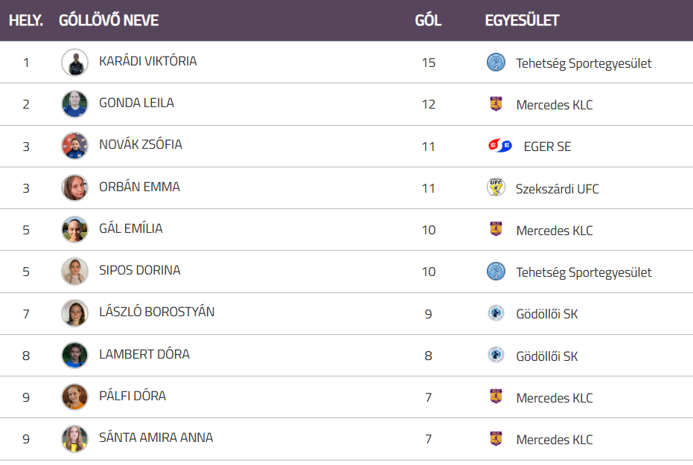Click Mercedes KLC crest in Gonda Leila row
Image resolution: width=693 pixels, height=465 pixels.
coord(496,104)
